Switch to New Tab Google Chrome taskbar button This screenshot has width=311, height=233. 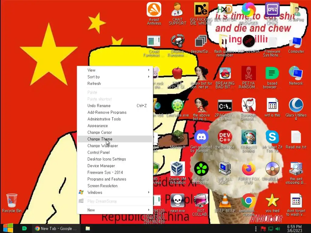[56, 228]
